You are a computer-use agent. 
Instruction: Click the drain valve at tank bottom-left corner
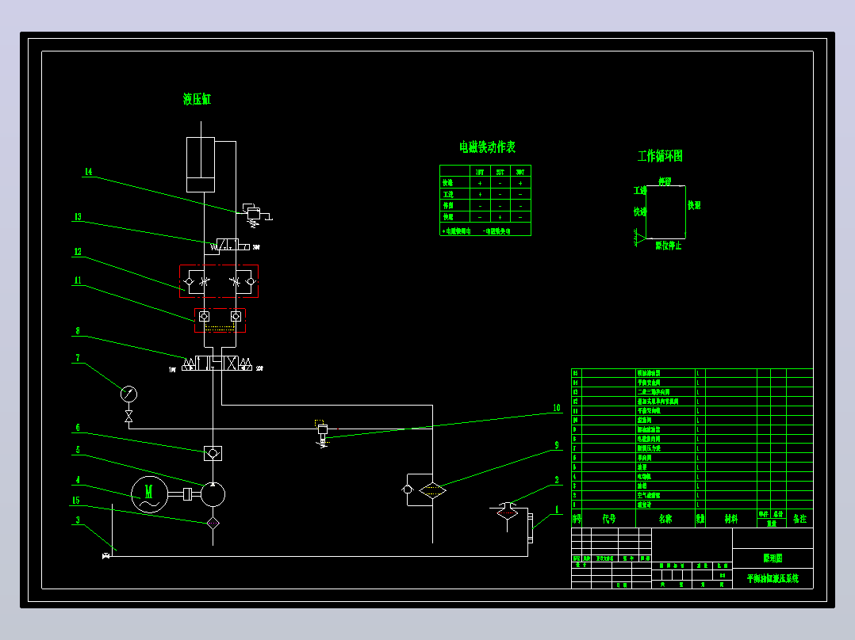pyautogui.click(x=105, y=556)
